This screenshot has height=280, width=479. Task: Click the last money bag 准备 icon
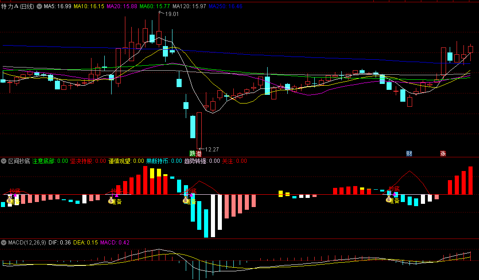[x=388, y=199]
